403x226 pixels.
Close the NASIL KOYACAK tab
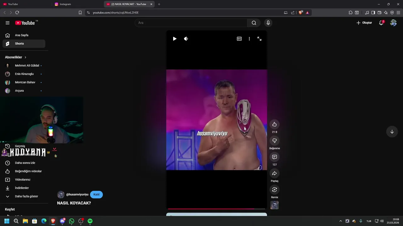pos(151,4)
